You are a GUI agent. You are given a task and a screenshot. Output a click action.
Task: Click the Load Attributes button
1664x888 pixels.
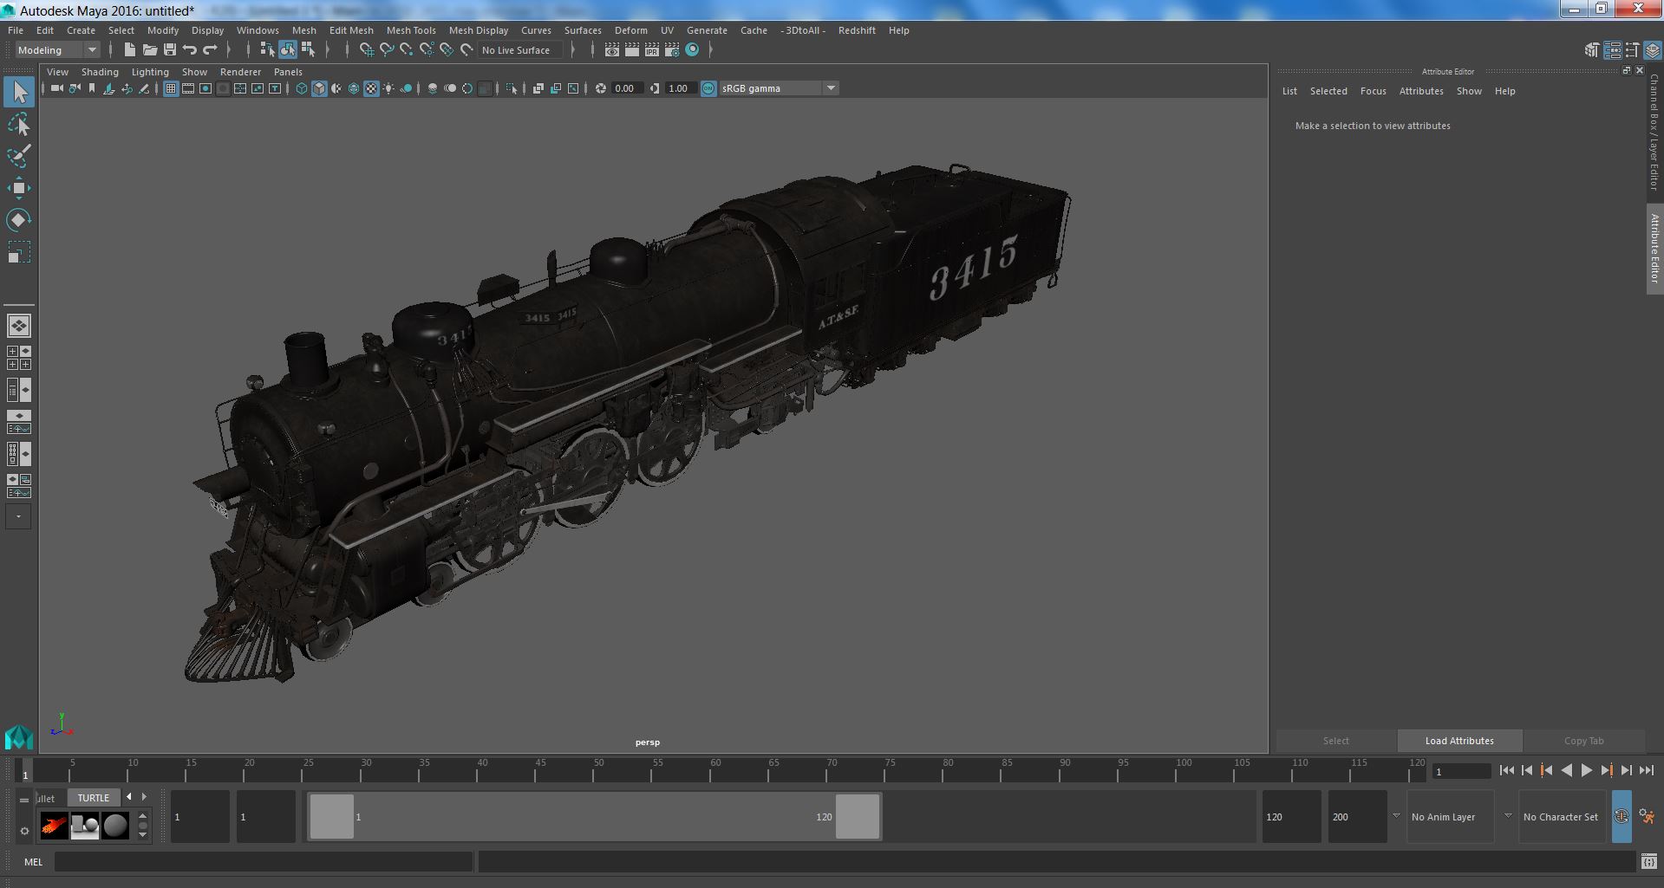[x=1459, y=741]
